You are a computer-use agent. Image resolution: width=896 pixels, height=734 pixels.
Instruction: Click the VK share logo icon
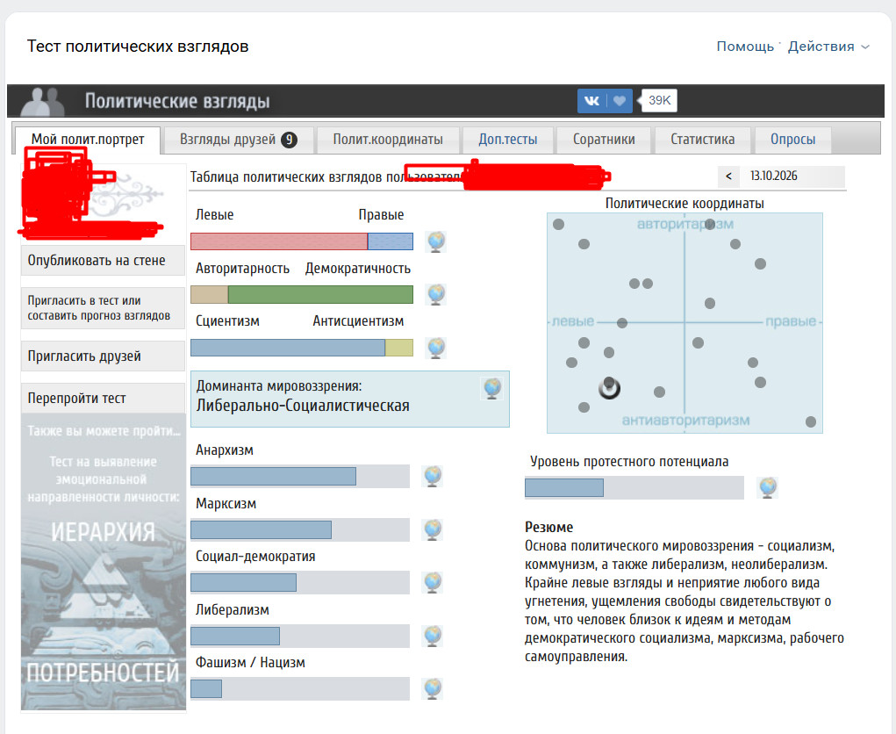(591, 101)
